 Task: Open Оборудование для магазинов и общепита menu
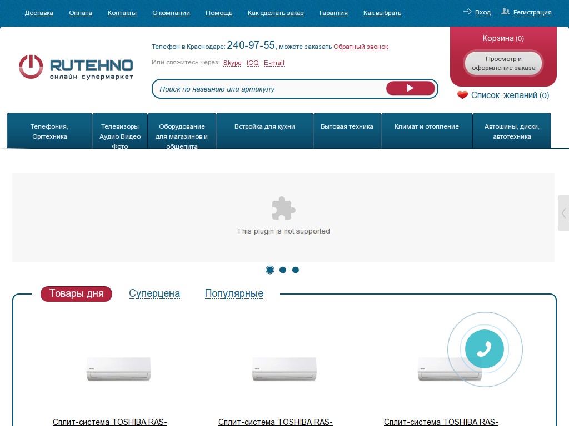[x=182, y=131]
